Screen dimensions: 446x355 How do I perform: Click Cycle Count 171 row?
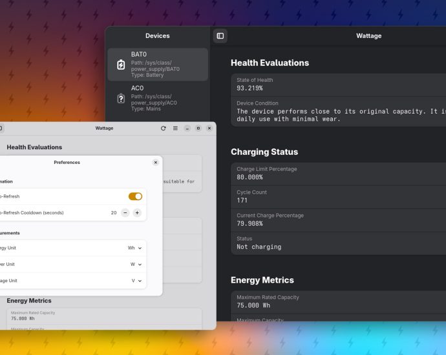(x=339, y=197)
